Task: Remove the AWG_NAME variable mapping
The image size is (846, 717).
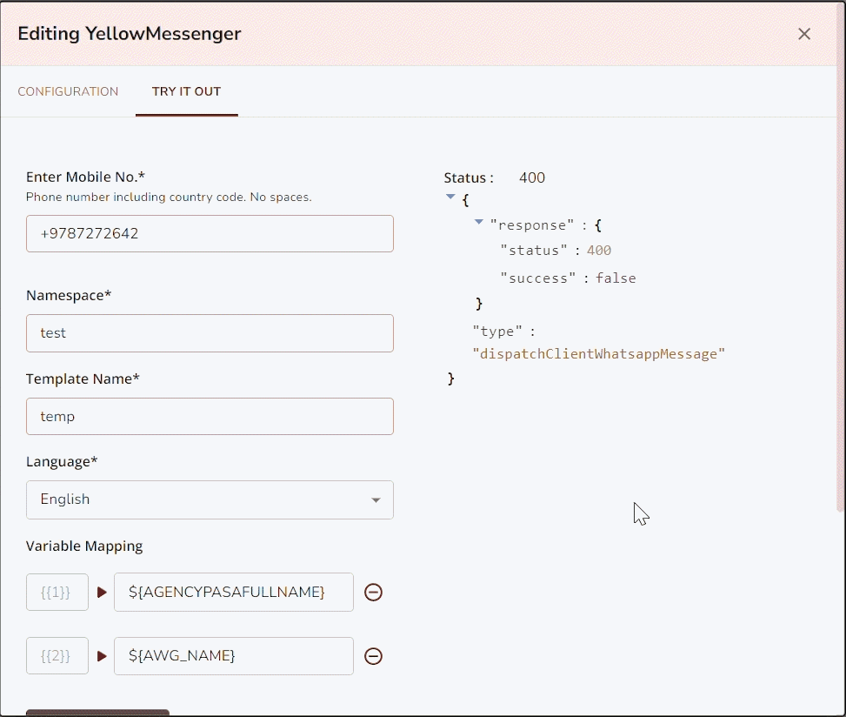Action: [373, 657]
